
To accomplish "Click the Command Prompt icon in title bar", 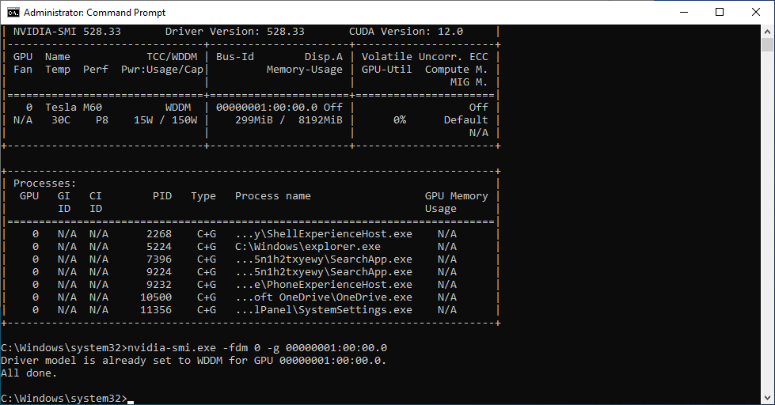I will (x=13, y=13).
